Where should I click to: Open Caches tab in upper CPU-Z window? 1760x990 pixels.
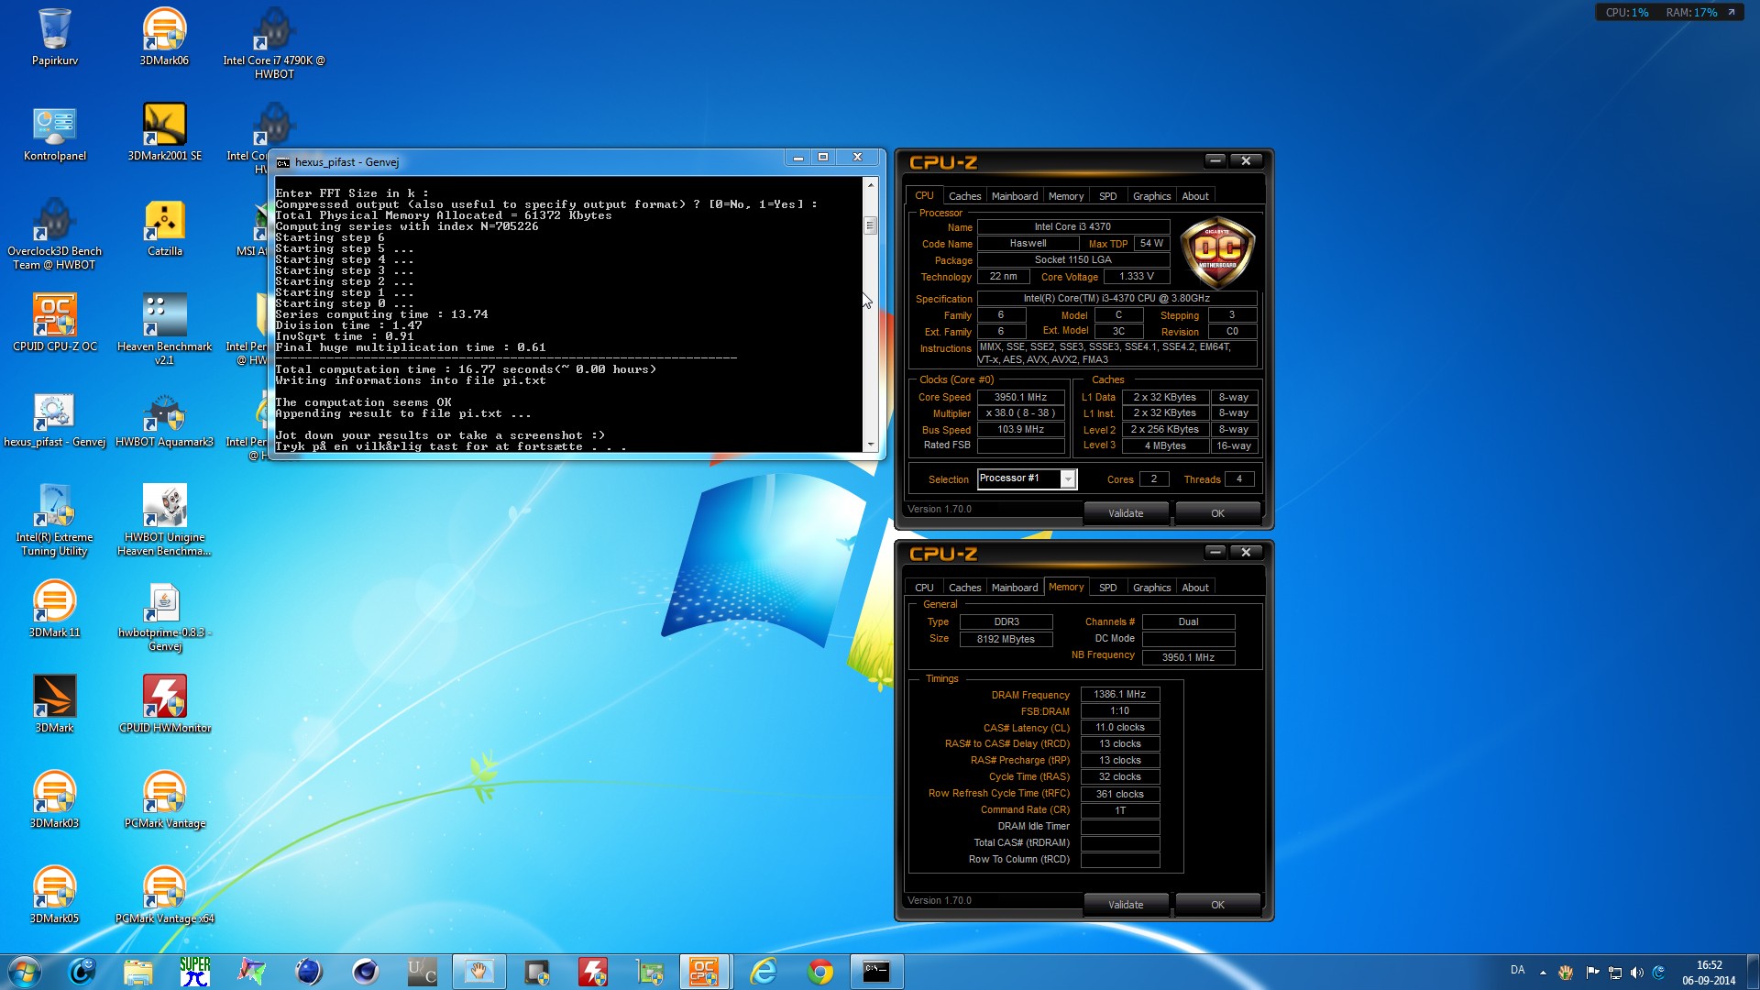tap(964, 196)
